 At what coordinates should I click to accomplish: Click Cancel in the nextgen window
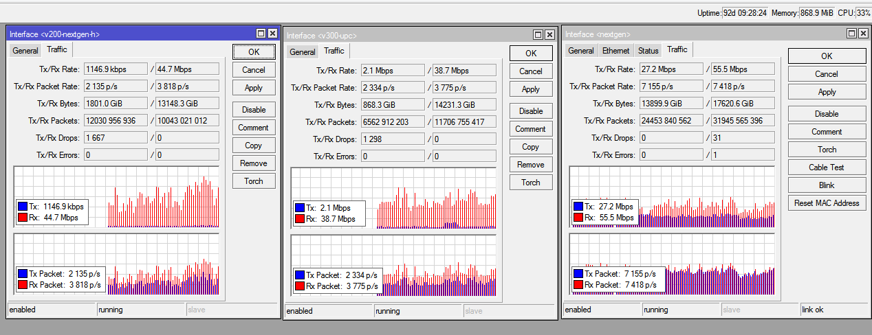click(x=827, y=74)
